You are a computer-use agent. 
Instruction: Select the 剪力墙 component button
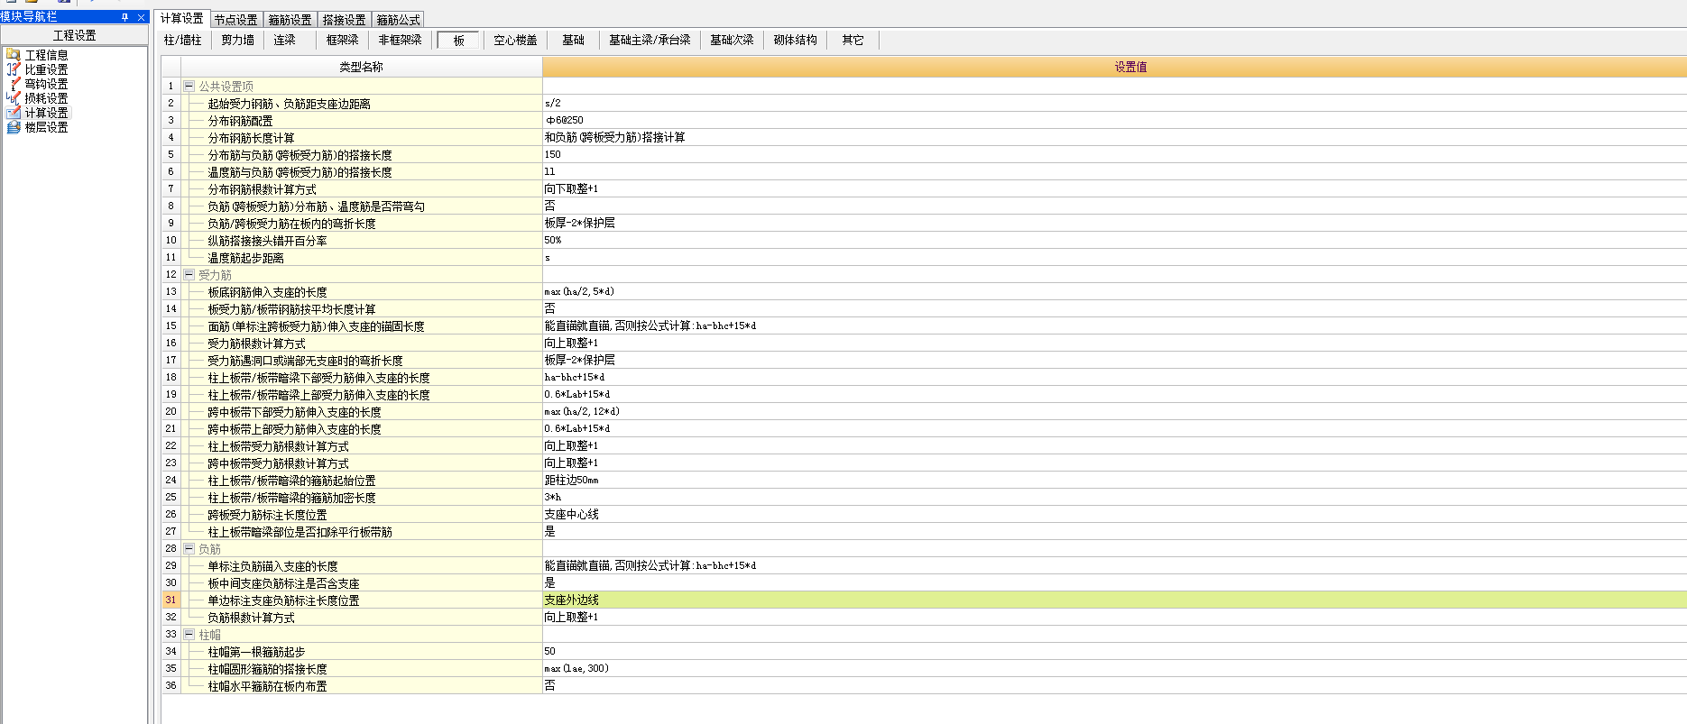(x=238, y=40)
